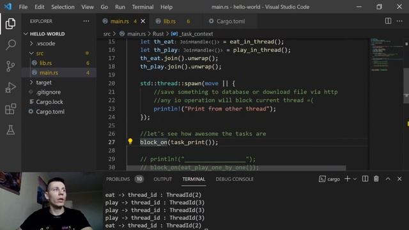Viewport: 409px width, 230px height.
Task: Select the Terminal panel tab
Action: point(194,179)
